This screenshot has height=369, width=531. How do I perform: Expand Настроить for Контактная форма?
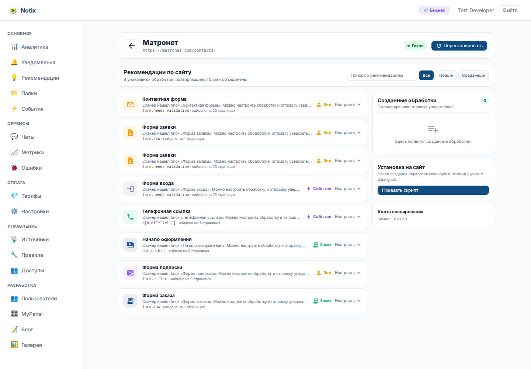tap(348, 105)
